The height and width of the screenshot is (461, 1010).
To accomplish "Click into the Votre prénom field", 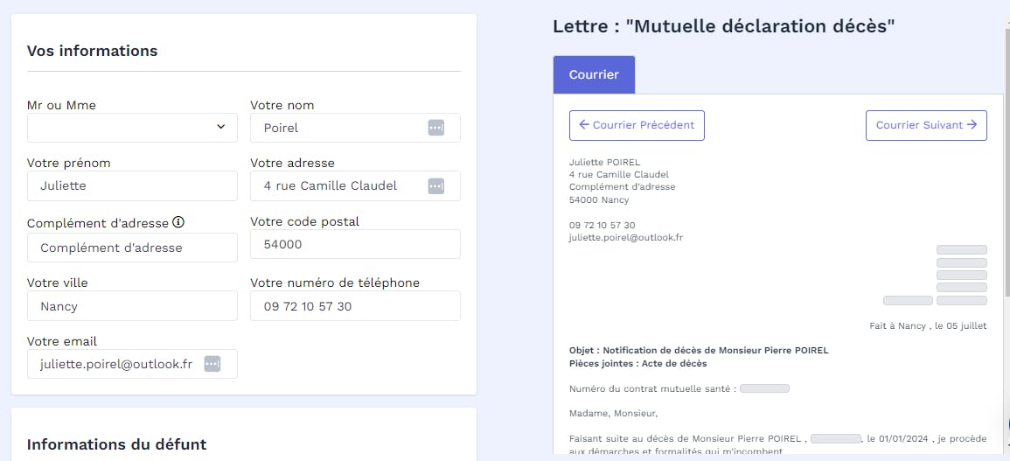I will [132, 185].
